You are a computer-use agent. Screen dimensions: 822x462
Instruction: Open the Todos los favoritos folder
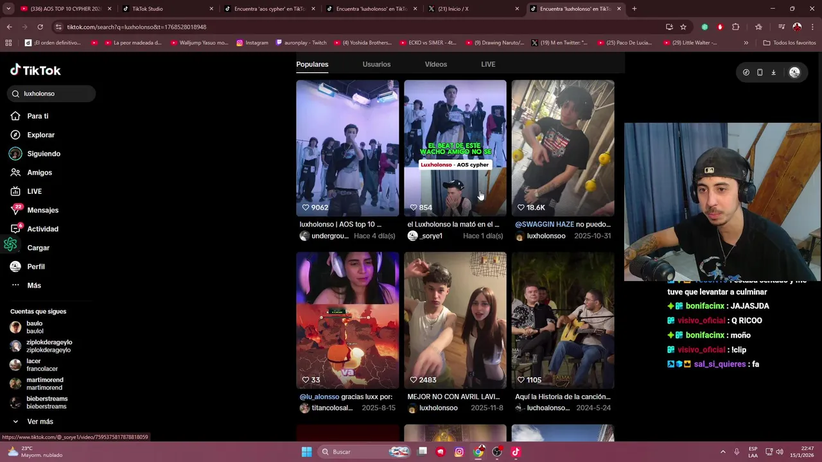click(789, 43)
